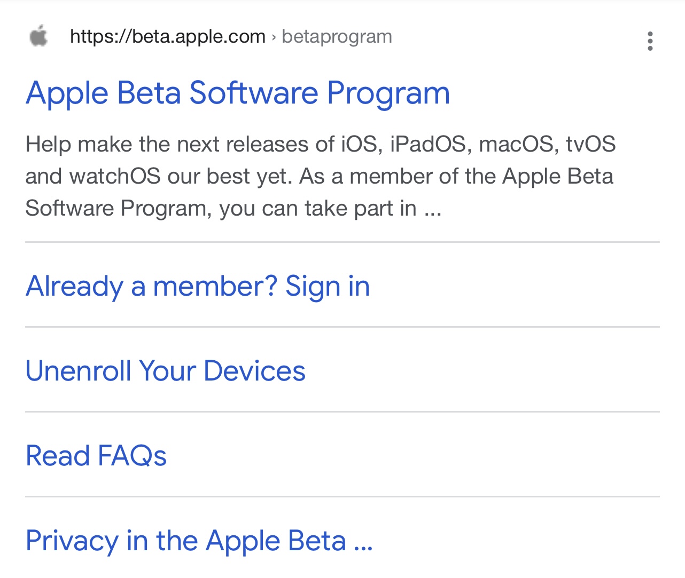Click the https://beta.apple.com URL
The width and height of the screenshot is (685, 578).
pyautogui.click(x=168, y=36)
